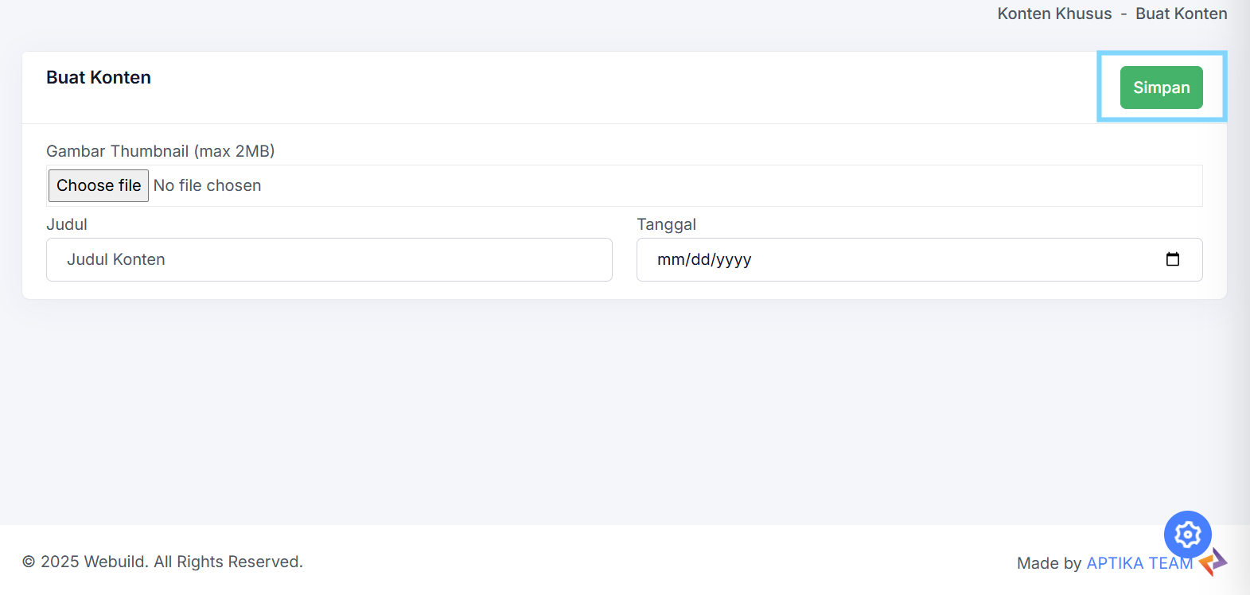1250x595 pixels.
Task: Click the 2025 Webuild copyright text
Action: click(162, 562)
